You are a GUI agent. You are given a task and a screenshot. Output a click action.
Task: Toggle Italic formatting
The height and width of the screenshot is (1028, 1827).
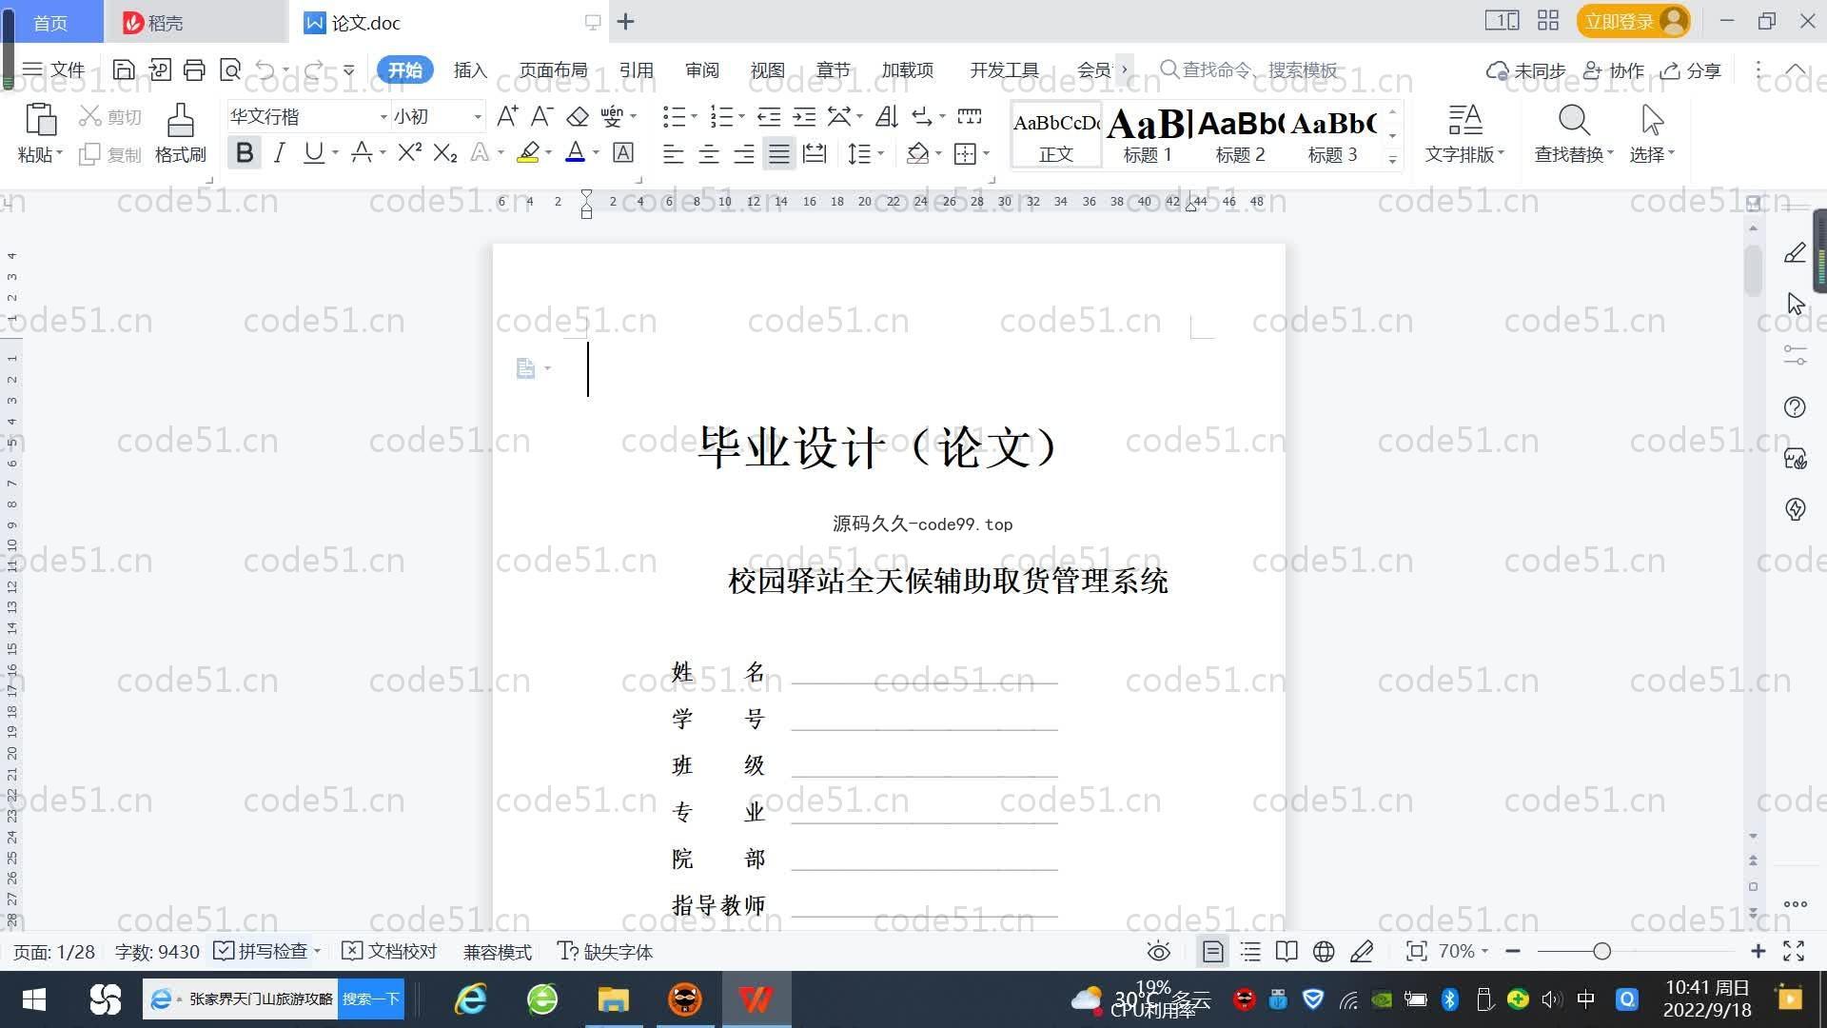279,152
